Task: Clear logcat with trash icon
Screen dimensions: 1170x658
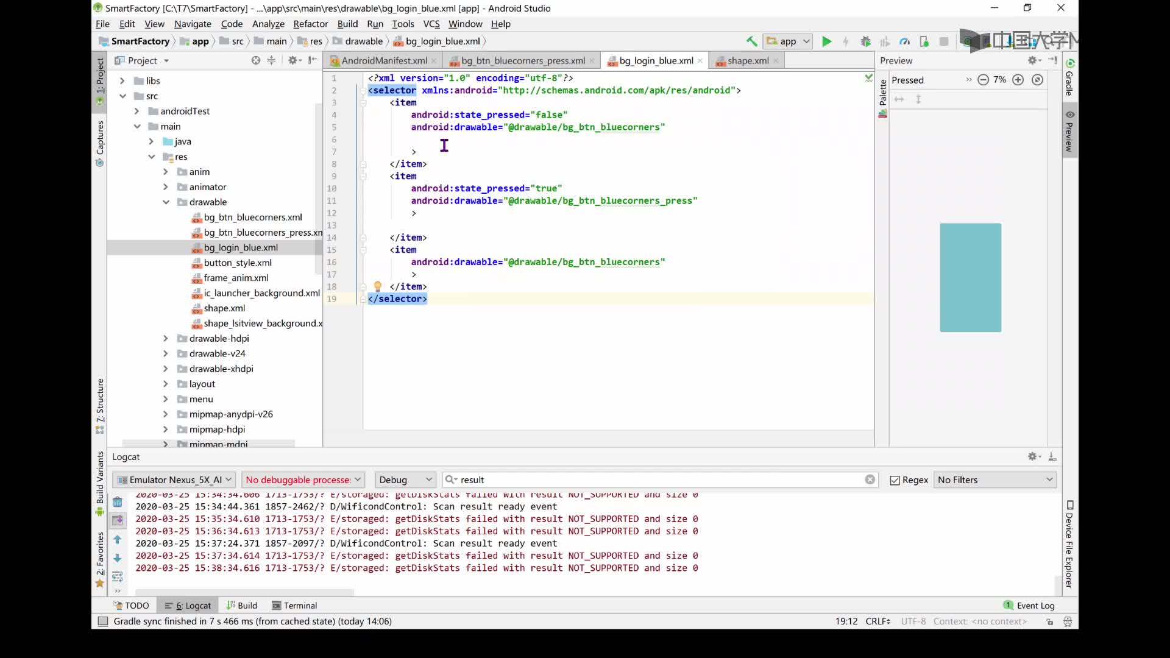Action: coord(118,502)
